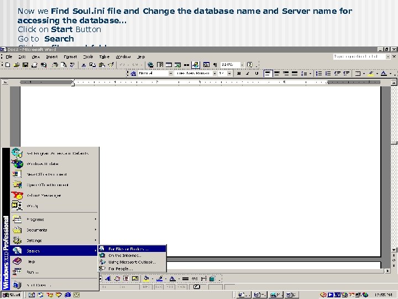Viewport: 398px width, 299px height.
Task: Toggle the Drawing toolbar button
Action: [196, 65]
